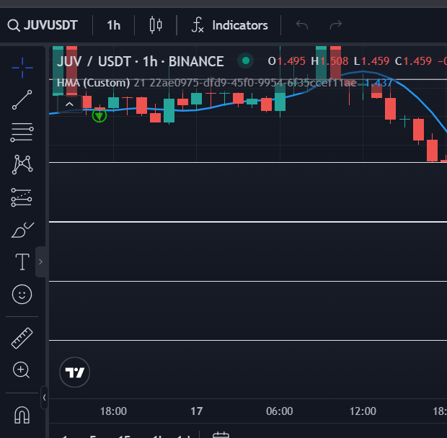
Task: Collapse the indicator legend
Action: click(69, 104)
